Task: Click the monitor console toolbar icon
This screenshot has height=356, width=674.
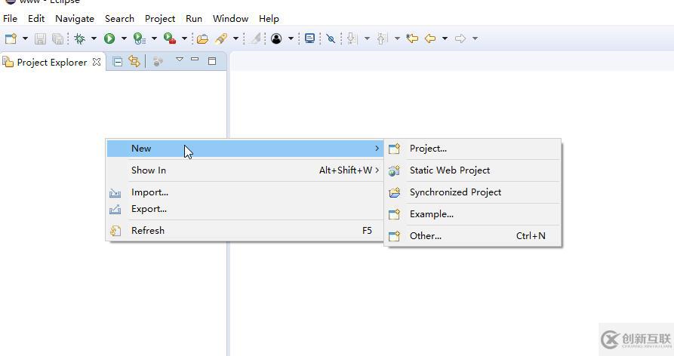Action: coord(309,38)
